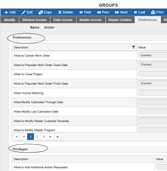The height and width of the screenshot is (171, 167).
Task: Open Allow to Cancel Work Order value dropdown
Action: click(152, 55)
